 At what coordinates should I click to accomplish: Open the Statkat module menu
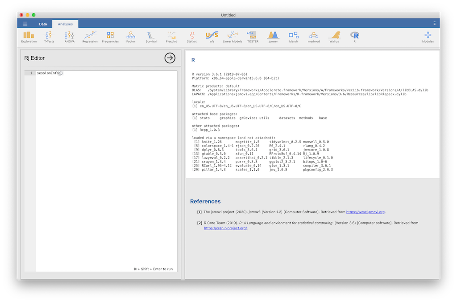click(x=192, y=37)
